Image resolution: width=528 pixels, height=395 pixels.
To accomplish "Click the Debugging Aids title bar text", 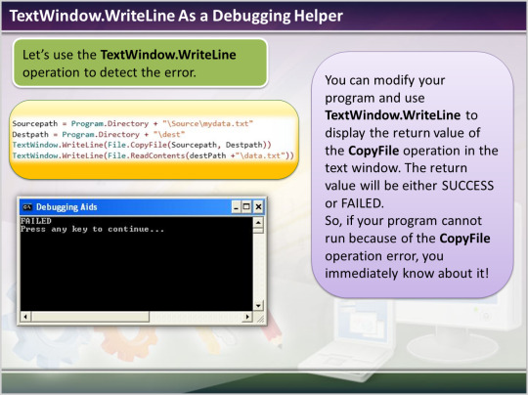I will pyautogui.click(x=66, y=206).
